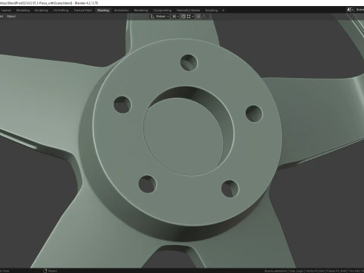Screen dimensions: 364x273
Task: Switch to the Texture Paint workspace
Action: click(83, 11)
